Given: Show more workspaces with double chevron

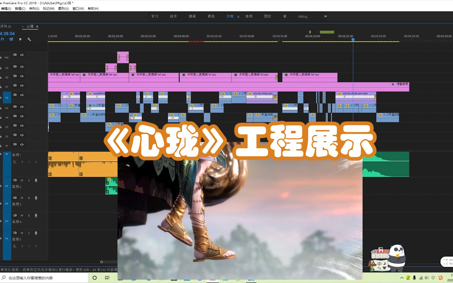Looking at the screenshot, I should [325, 16].
